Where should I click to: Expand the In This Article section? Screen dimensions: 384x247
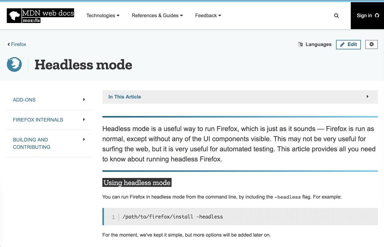(x=367, y=96)
